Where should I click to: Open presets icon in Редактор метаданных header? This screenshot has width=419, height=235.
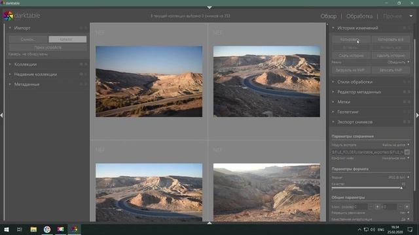(x=409, y=92)
